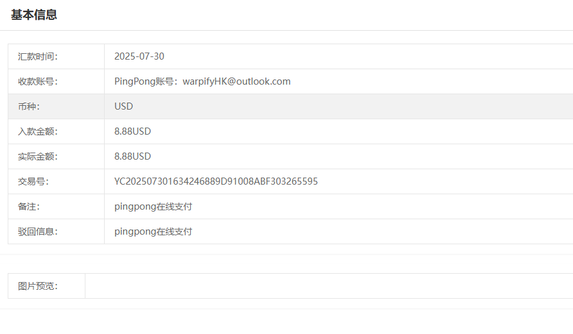Select the date value 2025-07-30
Viewport: 573px width, 334px height.
click(x=139, y=56)
